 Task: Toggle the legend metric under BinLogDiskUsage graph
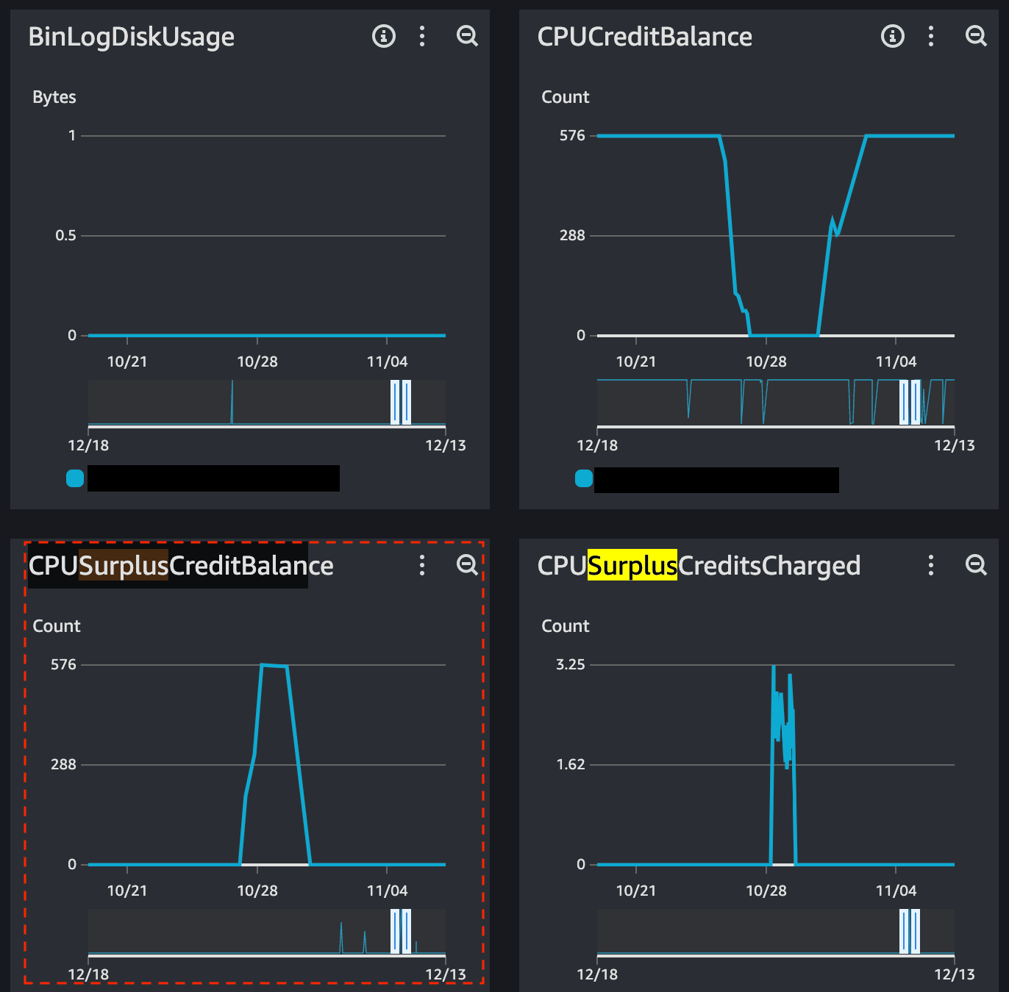click(x=213, y=478)
